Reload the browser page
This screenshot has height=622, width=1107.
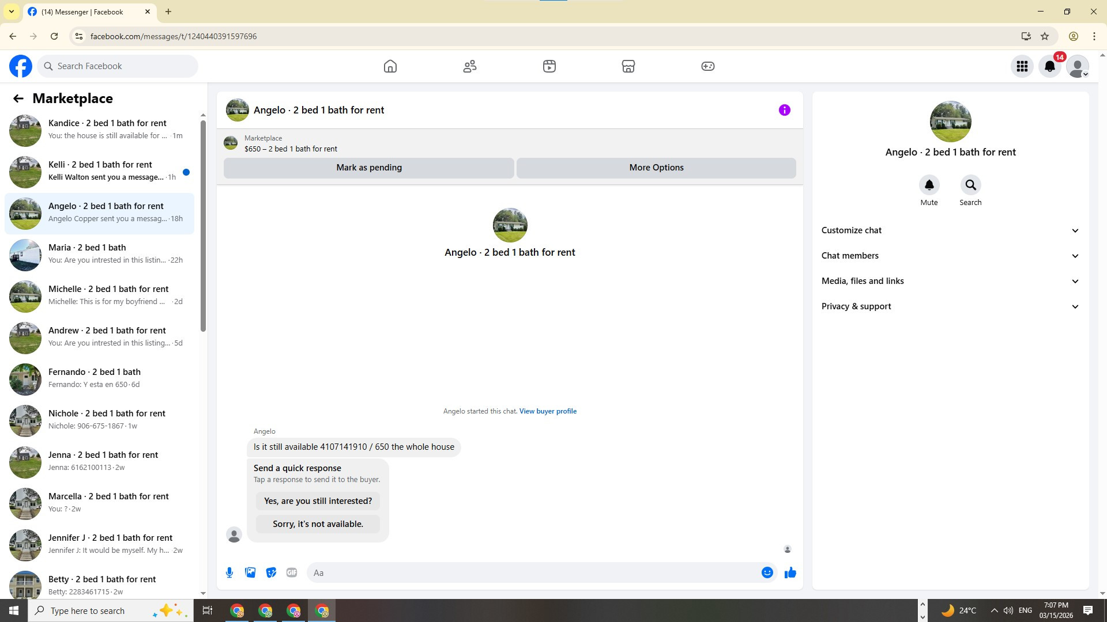54,36
